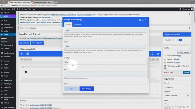Open Fullwidth help info icon
This screenshot has width=195, height=109.
tap(173, 40)
